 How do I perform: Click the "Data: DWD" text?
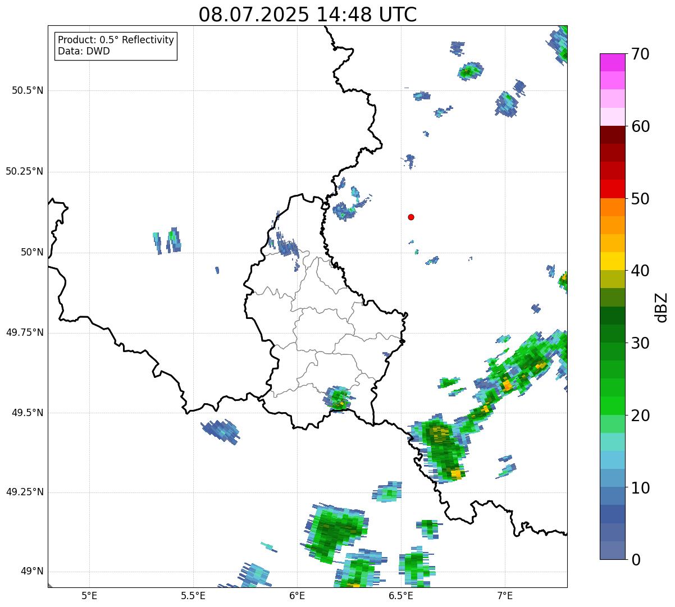tap(84, 51)
